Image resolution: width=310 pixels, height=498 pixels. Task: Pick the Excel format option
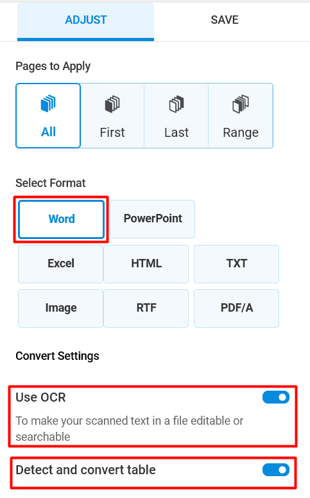click(60, 263)
